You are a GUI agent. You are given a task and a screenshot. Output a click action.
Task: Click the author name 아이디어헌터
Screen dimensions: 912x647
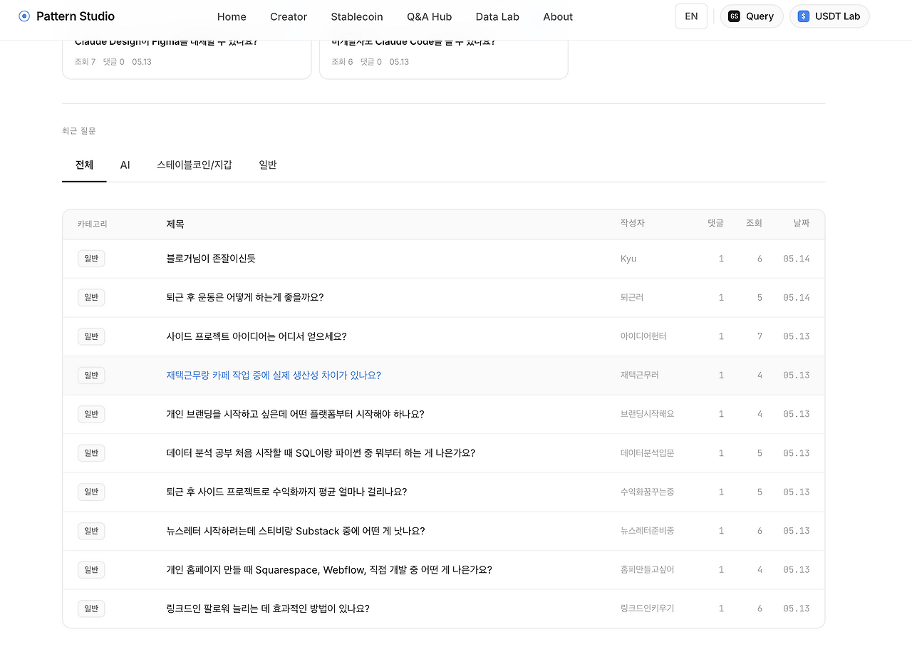coord(643,336)
